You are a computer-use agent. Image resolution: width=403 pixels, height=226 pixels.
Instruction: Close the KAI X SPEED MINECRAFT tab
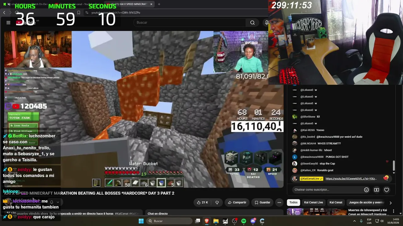151,4
